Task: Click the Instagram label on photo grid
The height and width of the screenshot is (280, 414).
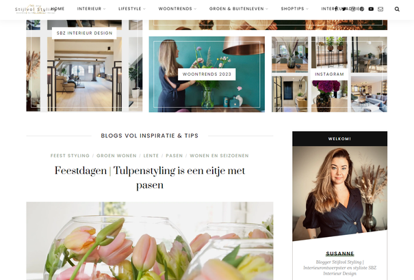Action: click(329, 74)
